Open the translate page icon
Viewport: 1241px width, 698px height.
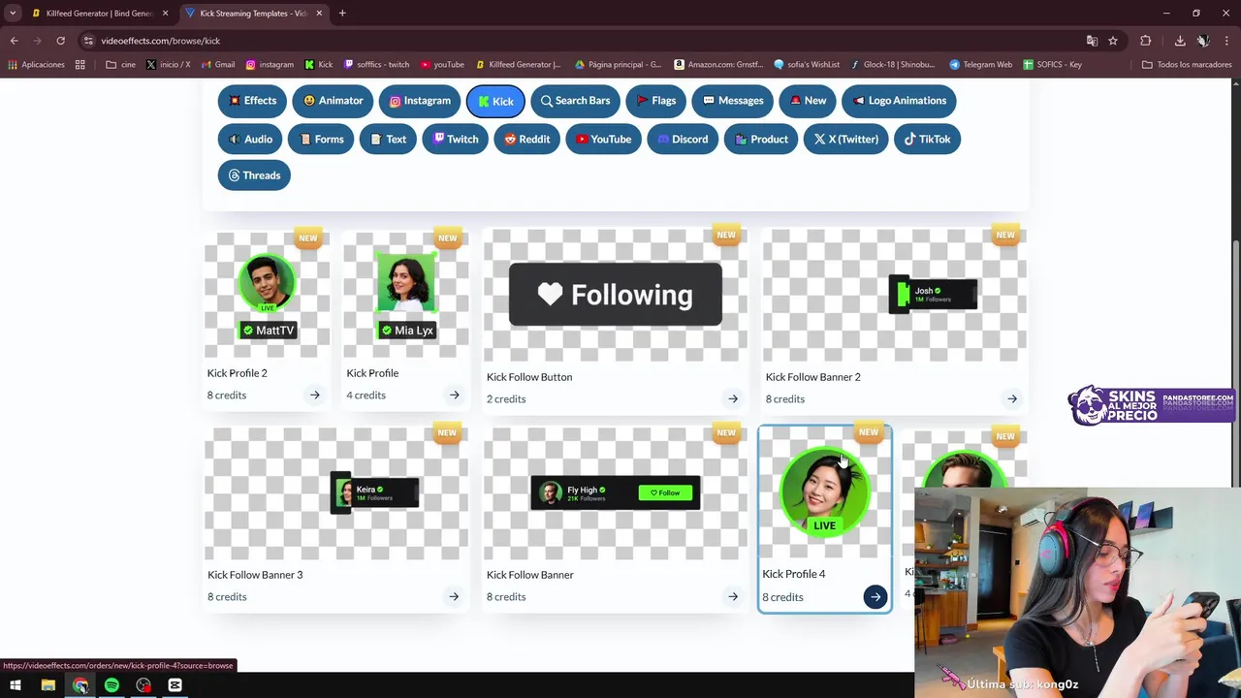click(x=1092, y=41)
